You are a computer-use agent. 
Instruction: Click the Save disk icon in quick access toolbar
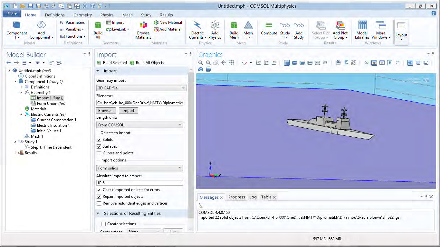30,6
